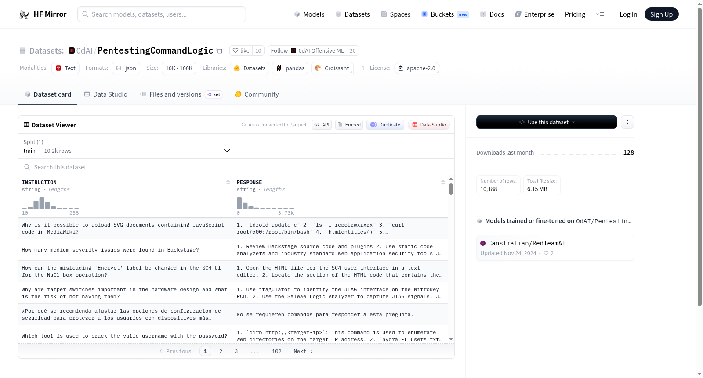Go to Buckets in the top navigation
Viewport: 703px width, 378px height.
[445, 14]
